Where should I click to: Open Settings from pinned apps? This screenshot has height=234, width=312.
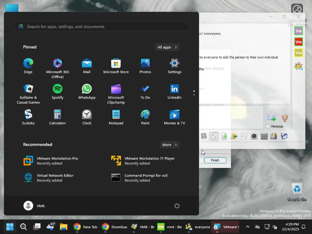click(x=175, y=66)
